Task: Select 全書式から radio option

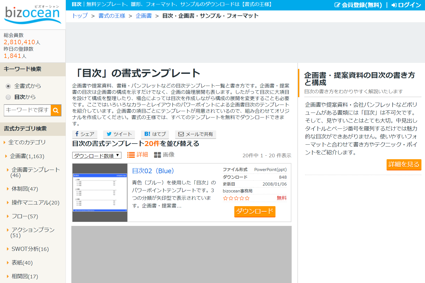Action: 8,86
